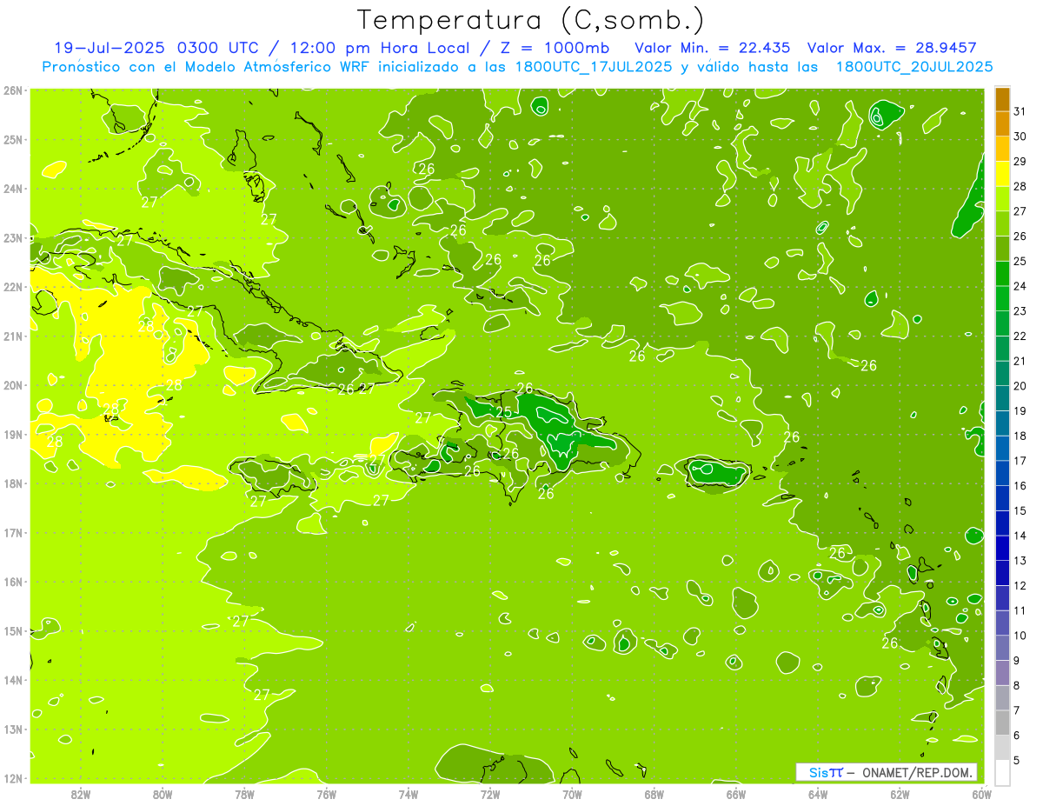Click the "20" color scale label
This screenshot has width=1043, height=806.
click(x=1020, y=386)
